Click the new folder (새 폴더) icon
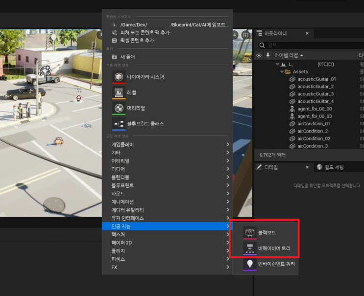 114,57
